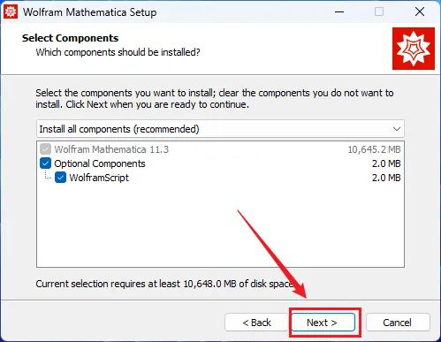Click the disabled Wolfram Mathematica 11.3 checkbox
The image size is (441, 342).
click(45, 149)
